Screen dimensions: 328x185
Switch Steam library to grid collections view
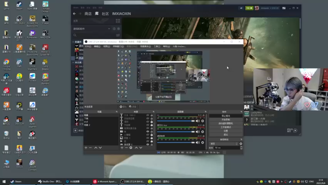(118, 21)
